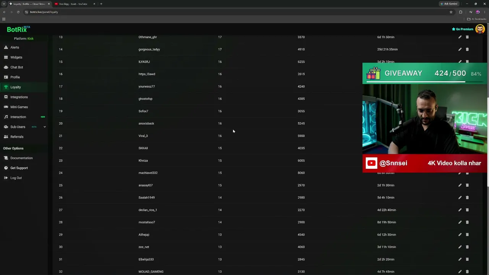
Task: Edit the Alihejaji entry
Action: pos(460,235)
